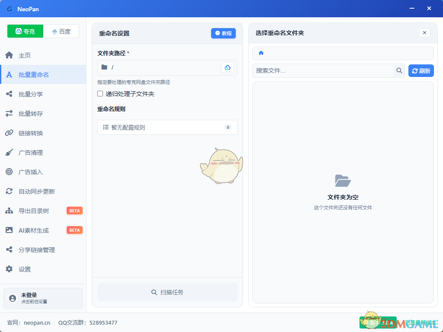Close the 选择重命名文件夹 panel
The image size is (443, 332).
[x=424, y=33]
